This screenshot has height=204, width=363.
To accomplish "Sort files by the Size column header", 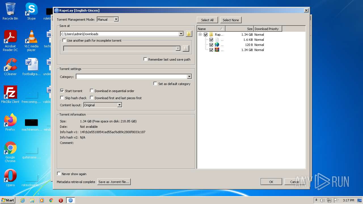I will [x=239, y=29].
